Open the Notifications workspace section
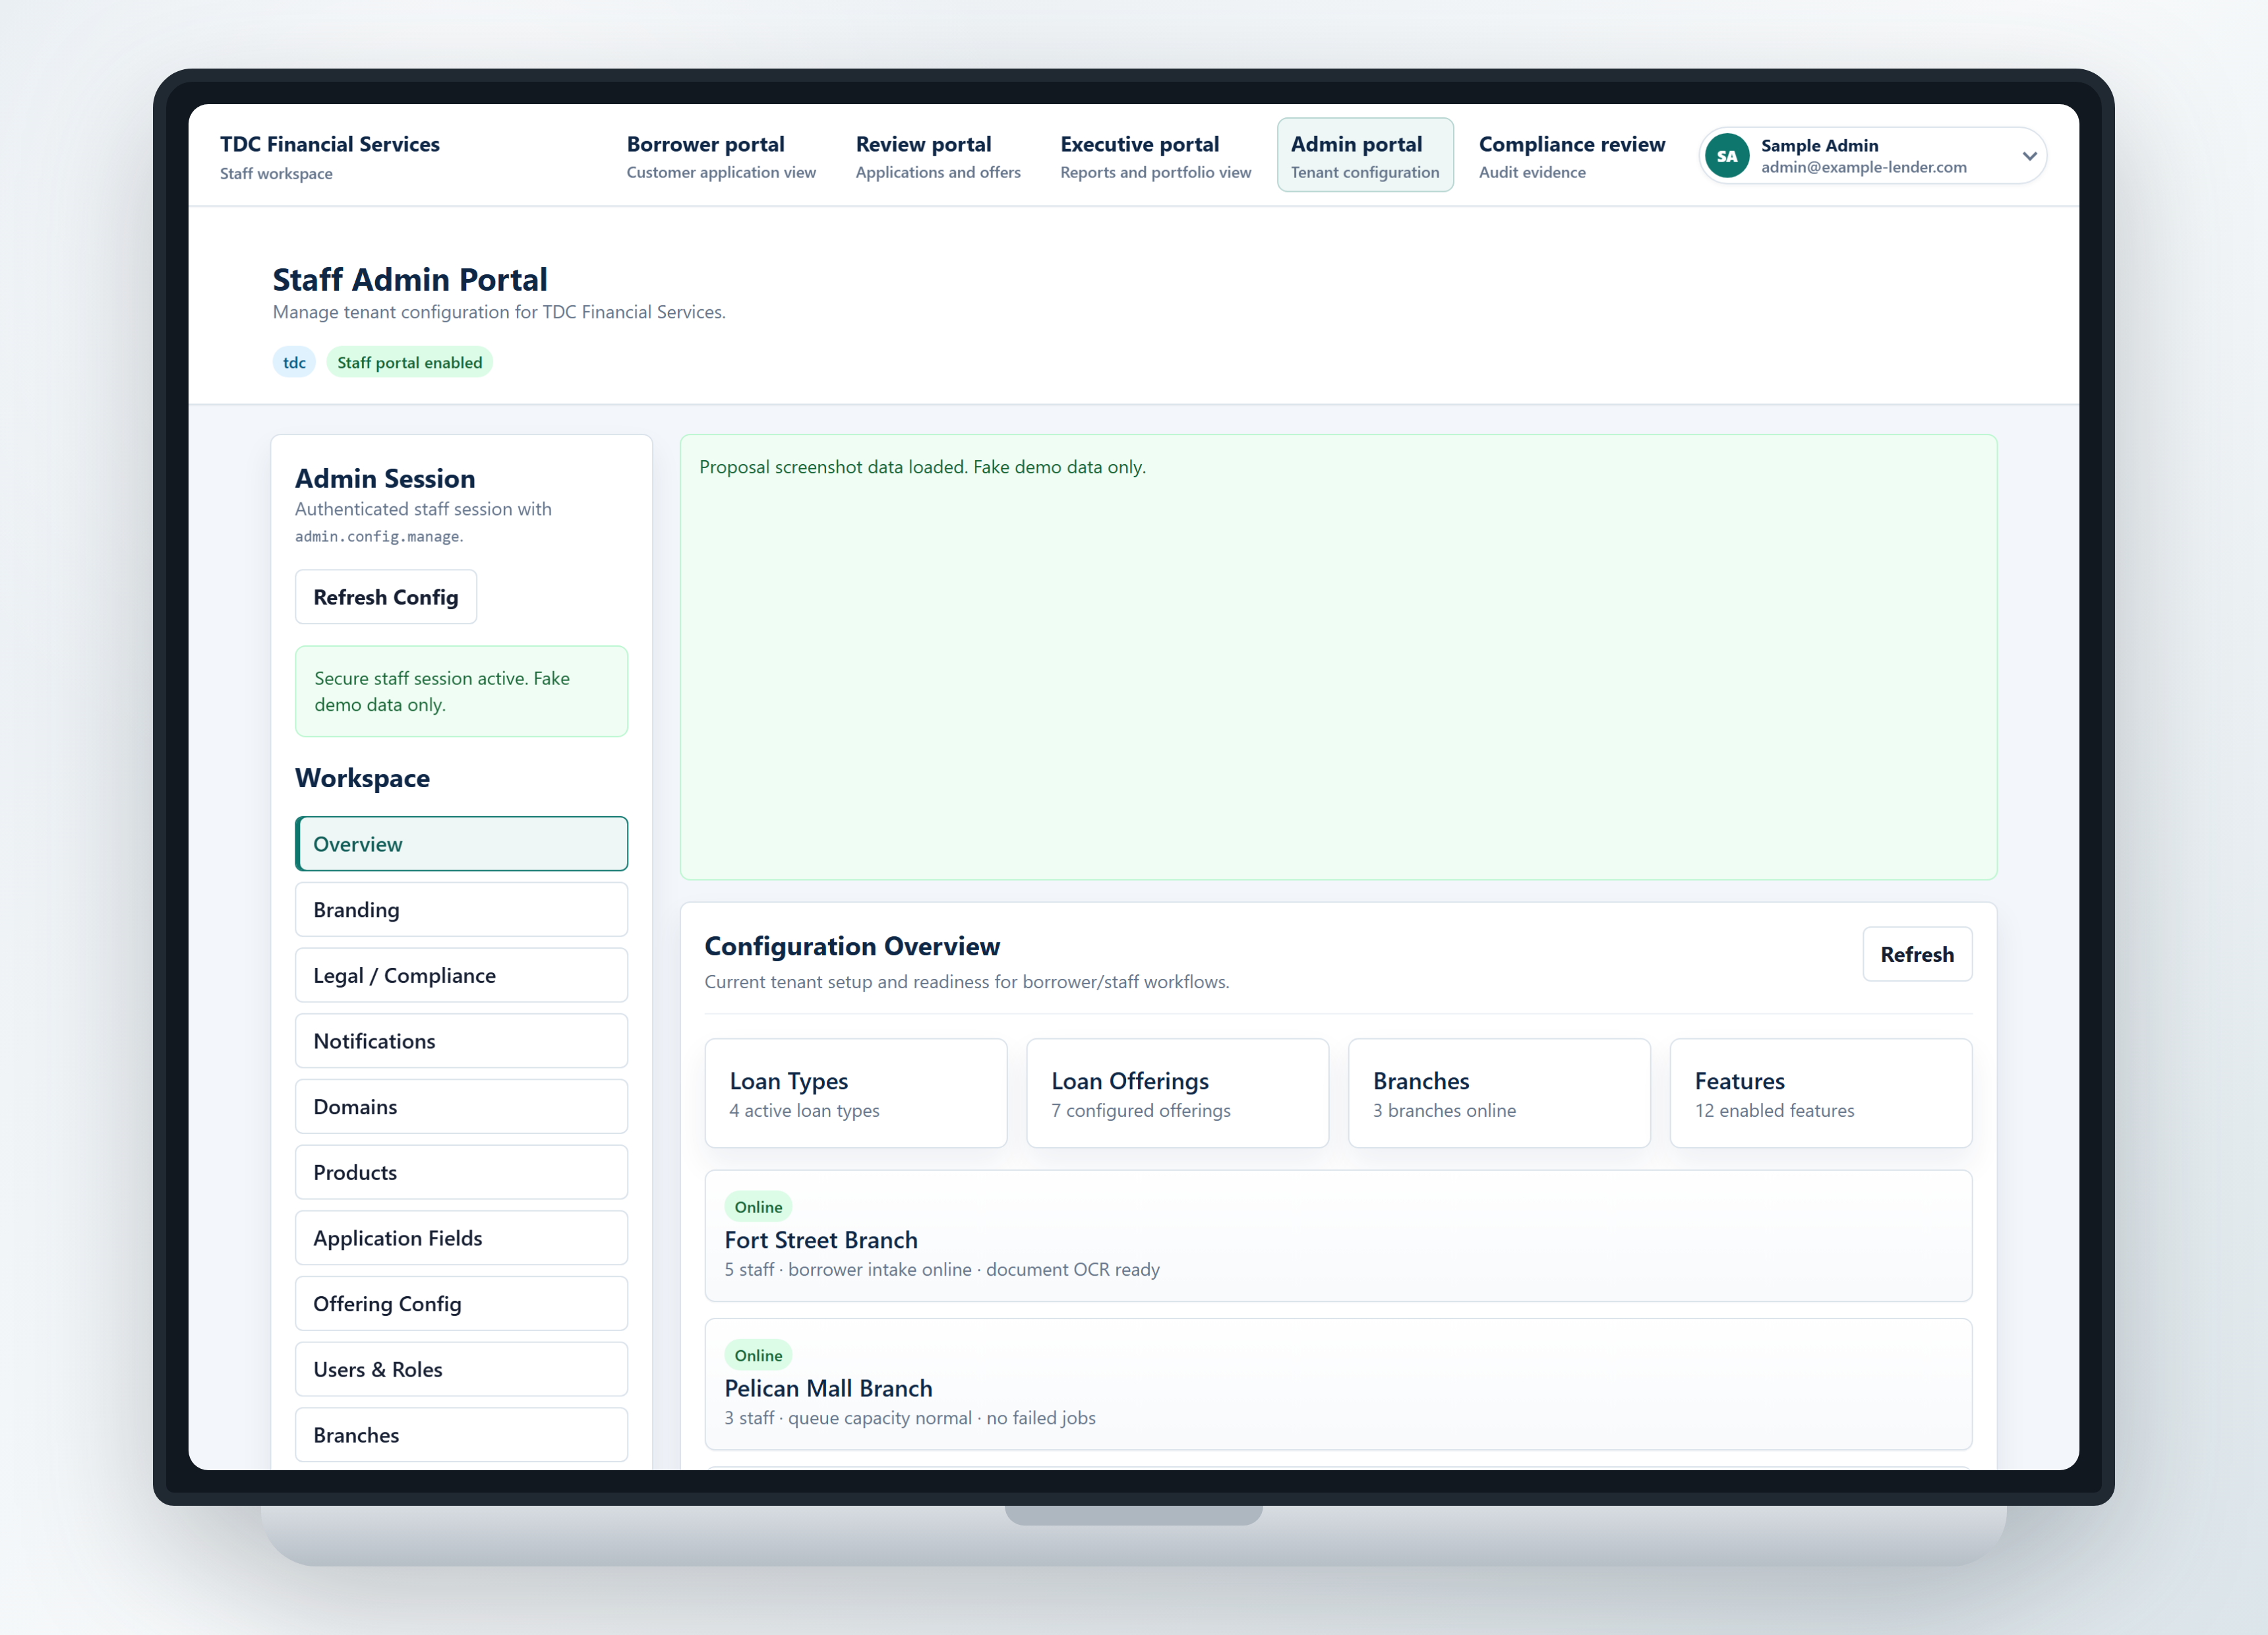 coord(462,1041)
